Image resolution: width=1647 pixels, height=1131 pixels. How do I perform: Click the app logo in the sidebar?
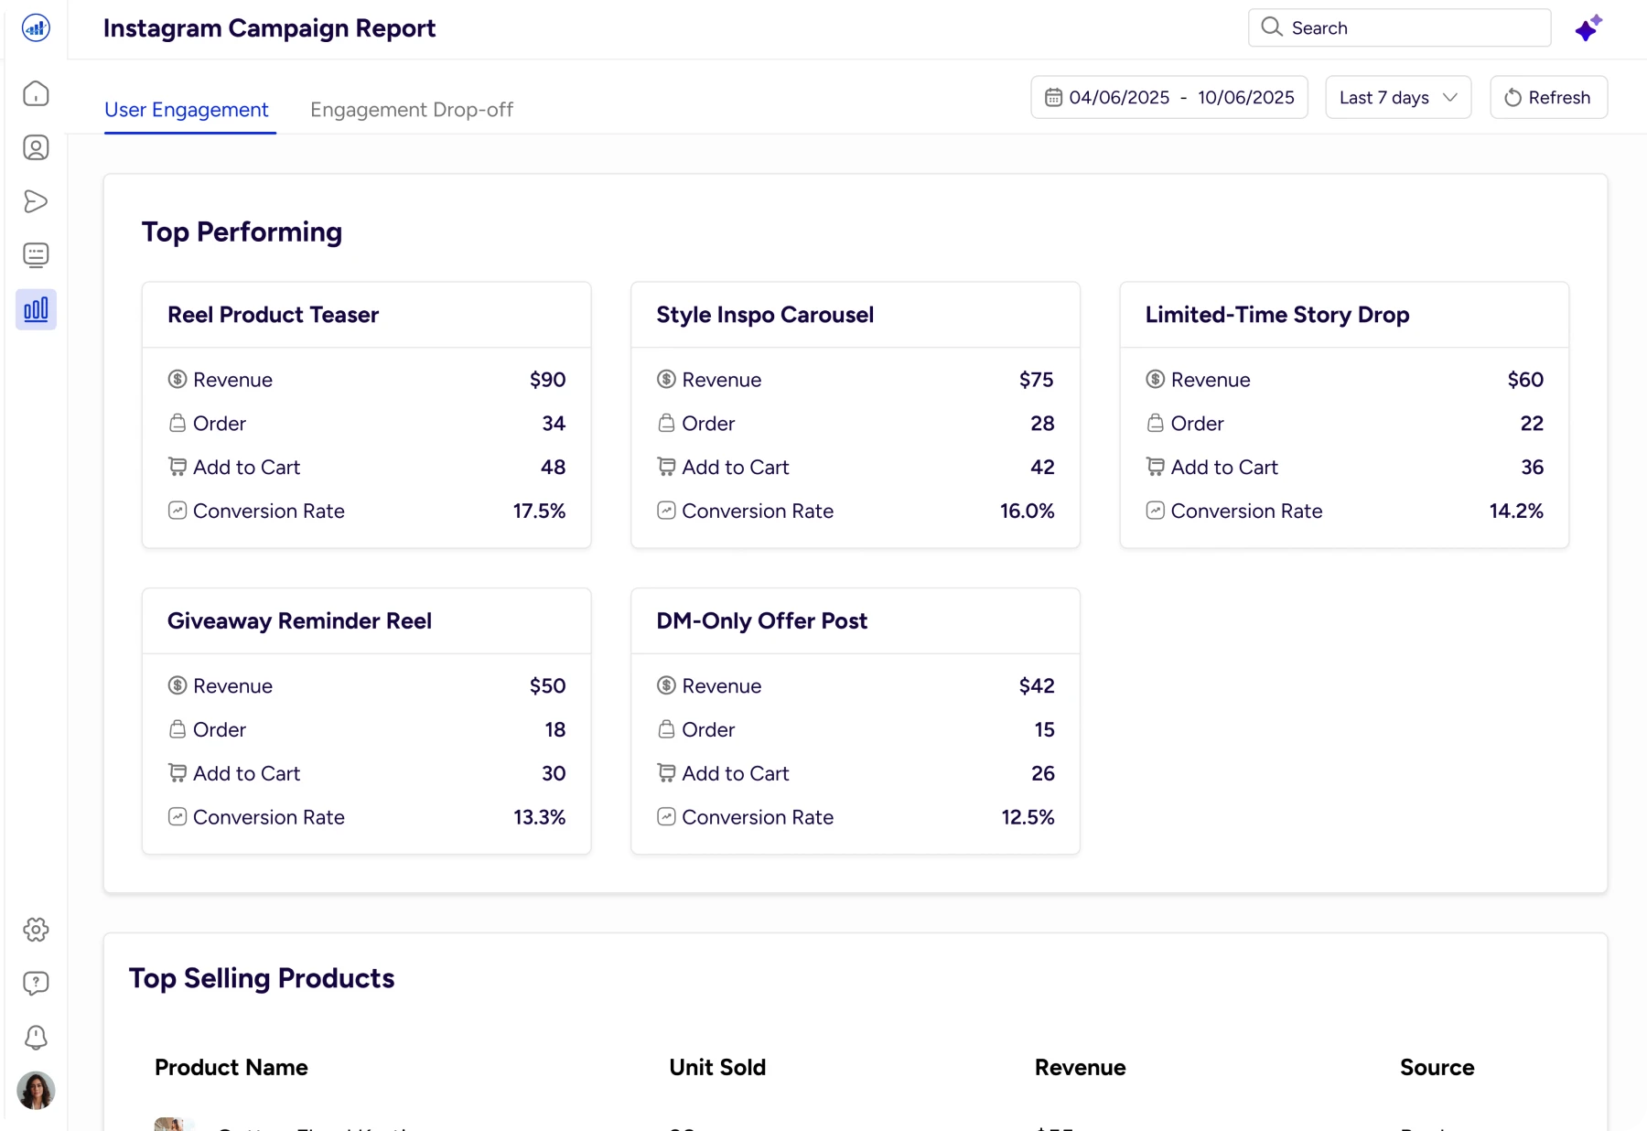36,28
